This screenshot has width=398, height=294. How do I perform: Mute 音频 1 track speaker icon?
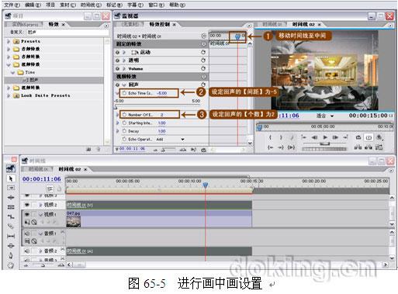click(27, 233)
